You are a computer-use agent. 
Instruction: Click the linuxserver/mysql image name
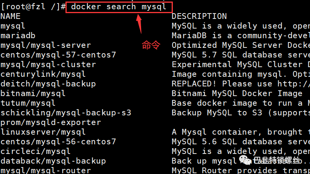[43, 132]
